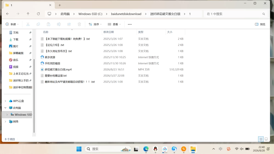
Task: Open the Wi-Fi network tray icon
Action: click(x=237, y=149)
